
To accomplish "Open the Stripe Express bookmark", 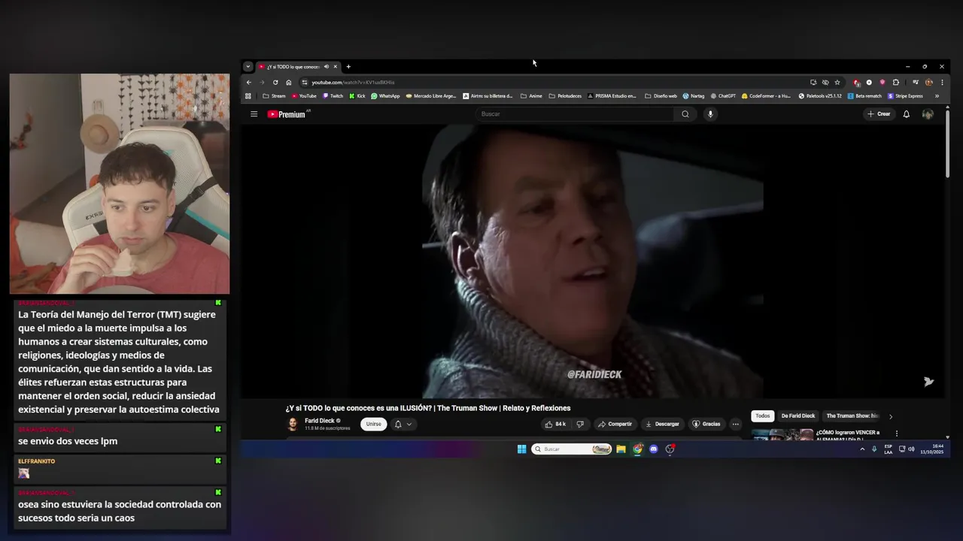I will [905, 96].
